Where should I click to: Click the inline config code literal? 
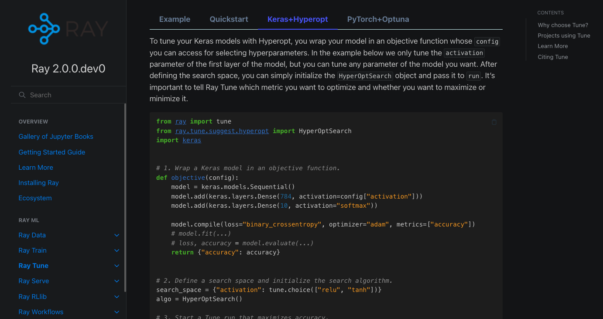tap(487, 41)
